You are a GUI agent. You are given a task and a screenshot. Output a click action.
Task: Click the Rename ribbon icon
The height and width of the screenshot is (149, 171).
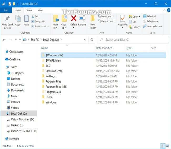[x=82, y=18]
